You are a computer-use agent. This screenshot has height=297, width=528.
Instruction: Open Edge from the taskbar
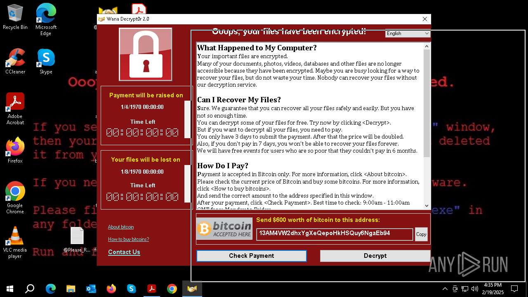coord(50,289)
